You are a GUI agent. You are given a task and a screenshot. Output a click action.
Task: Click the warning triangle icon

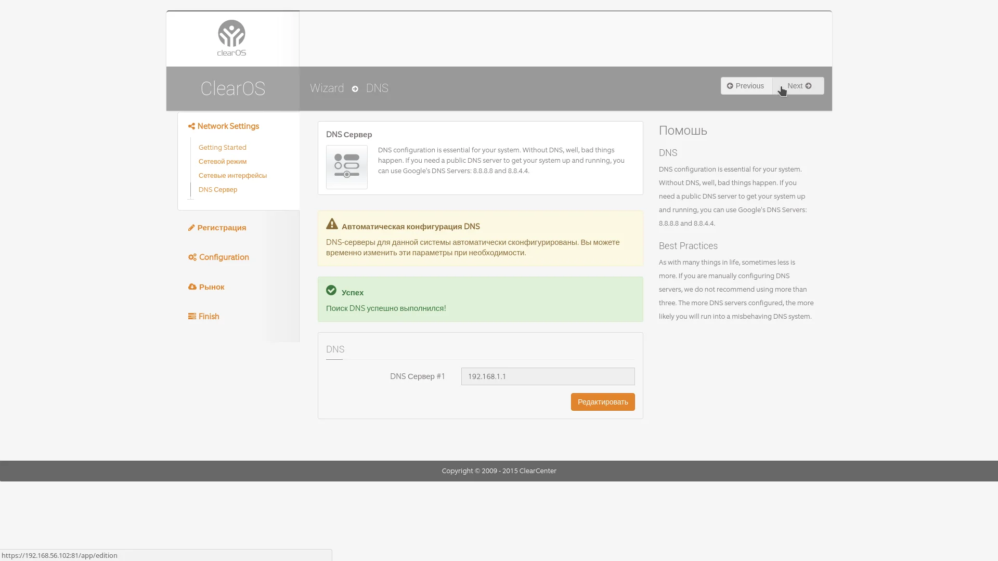tap(332, 224)
